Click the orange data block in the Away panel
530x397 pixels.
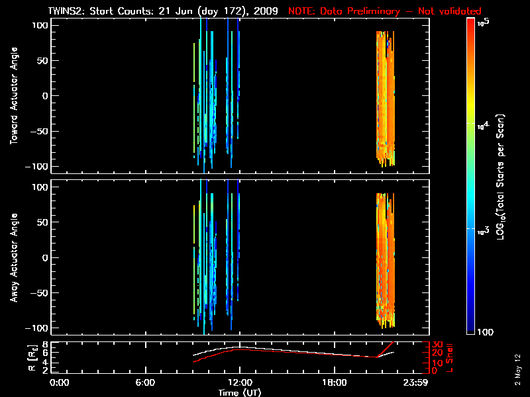click(x=385, y=259)
